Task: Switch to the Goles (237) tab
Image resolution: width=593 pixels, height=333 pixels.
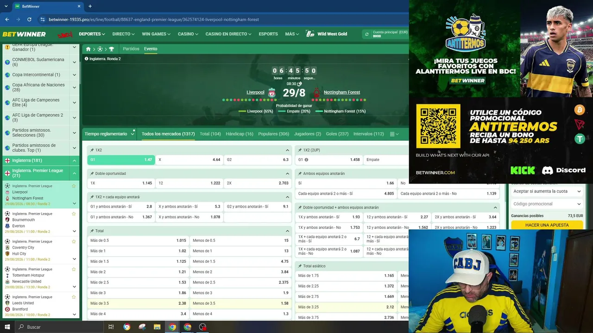Action: [x=337, y=134]
